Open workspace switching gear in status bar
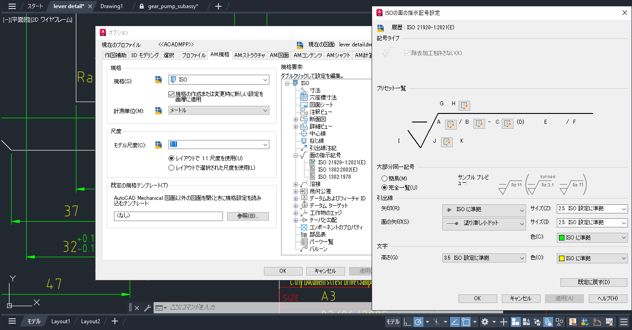 (485, 322)
